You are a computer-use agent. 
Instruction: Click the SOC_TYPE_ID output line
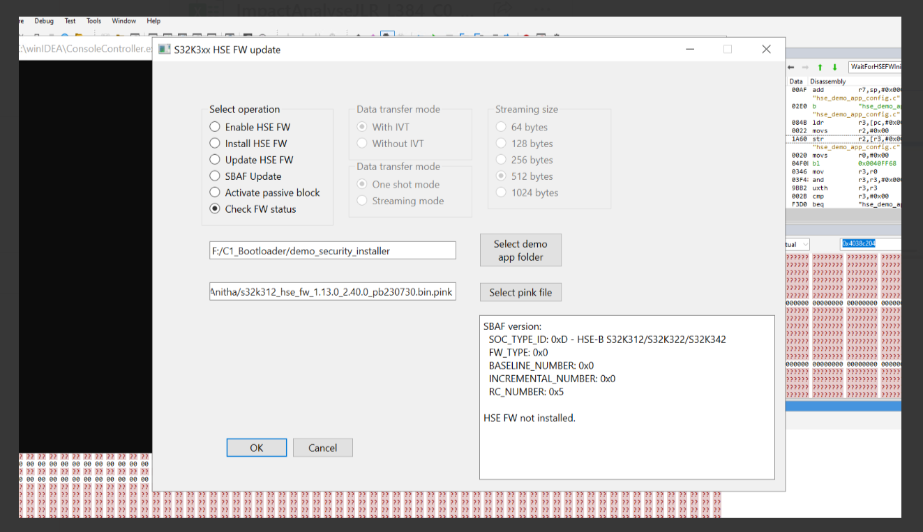(607, 340)
